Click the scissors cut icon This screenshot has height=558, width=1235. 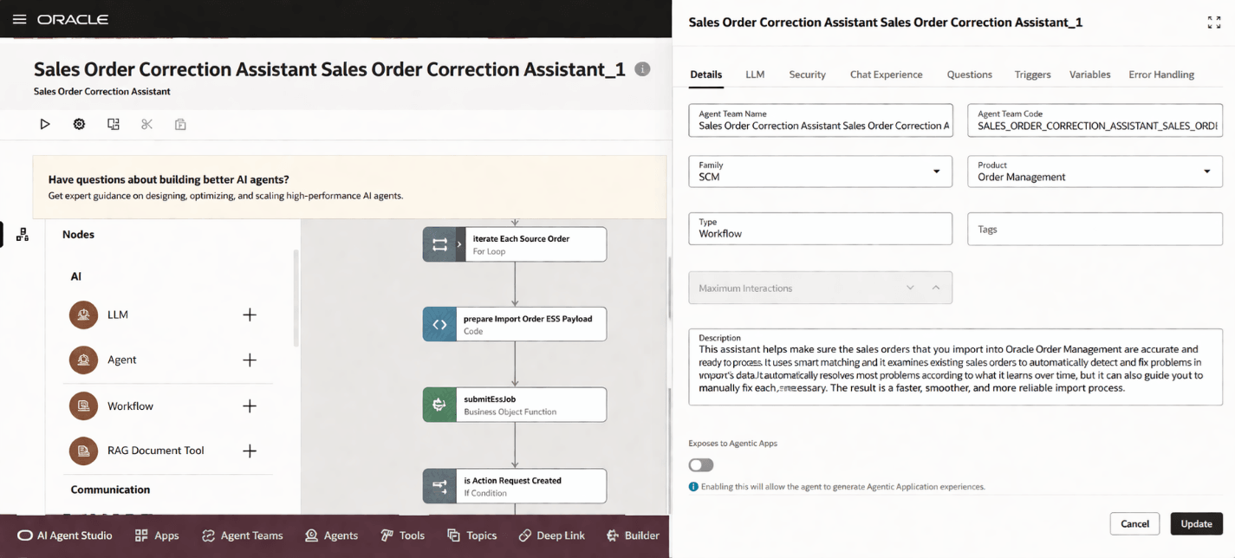(x=146, y=124)
